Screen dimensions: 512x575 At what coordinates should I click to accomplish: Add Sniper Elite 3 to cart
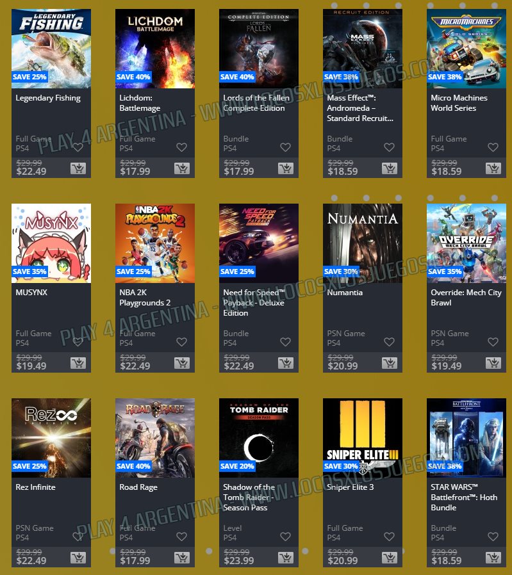(390, 558)
